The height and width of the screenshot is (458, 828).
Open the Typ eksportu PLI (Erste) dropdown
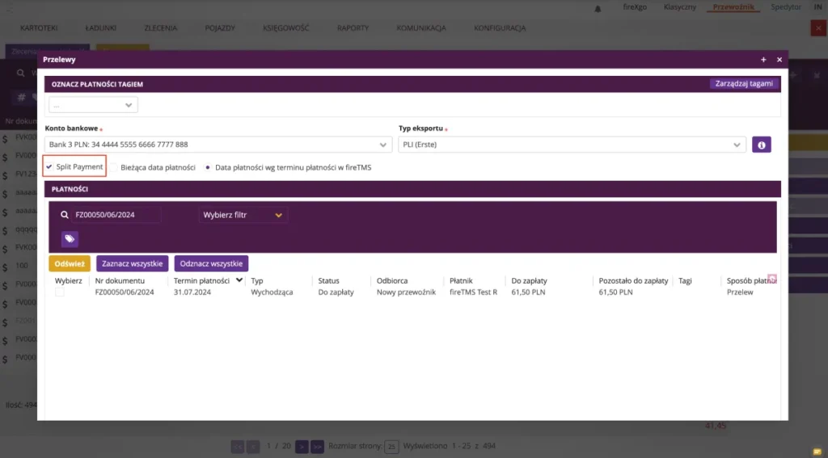pos(572,145)
